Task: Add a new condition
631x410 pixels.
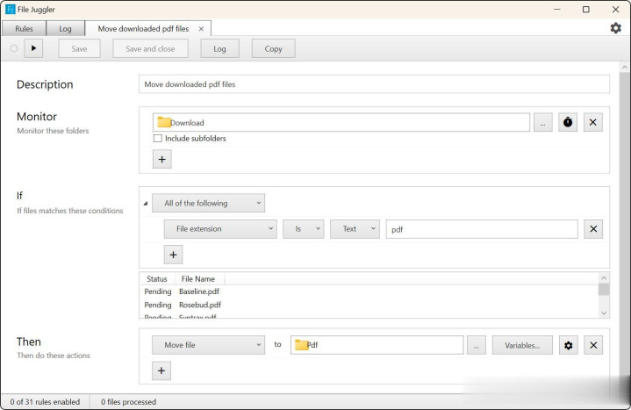Action: [x=173, y=255]
